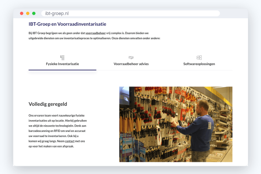Click the heading IBT-Groep en Voorraadinventarisatie

tap(67, 24)
